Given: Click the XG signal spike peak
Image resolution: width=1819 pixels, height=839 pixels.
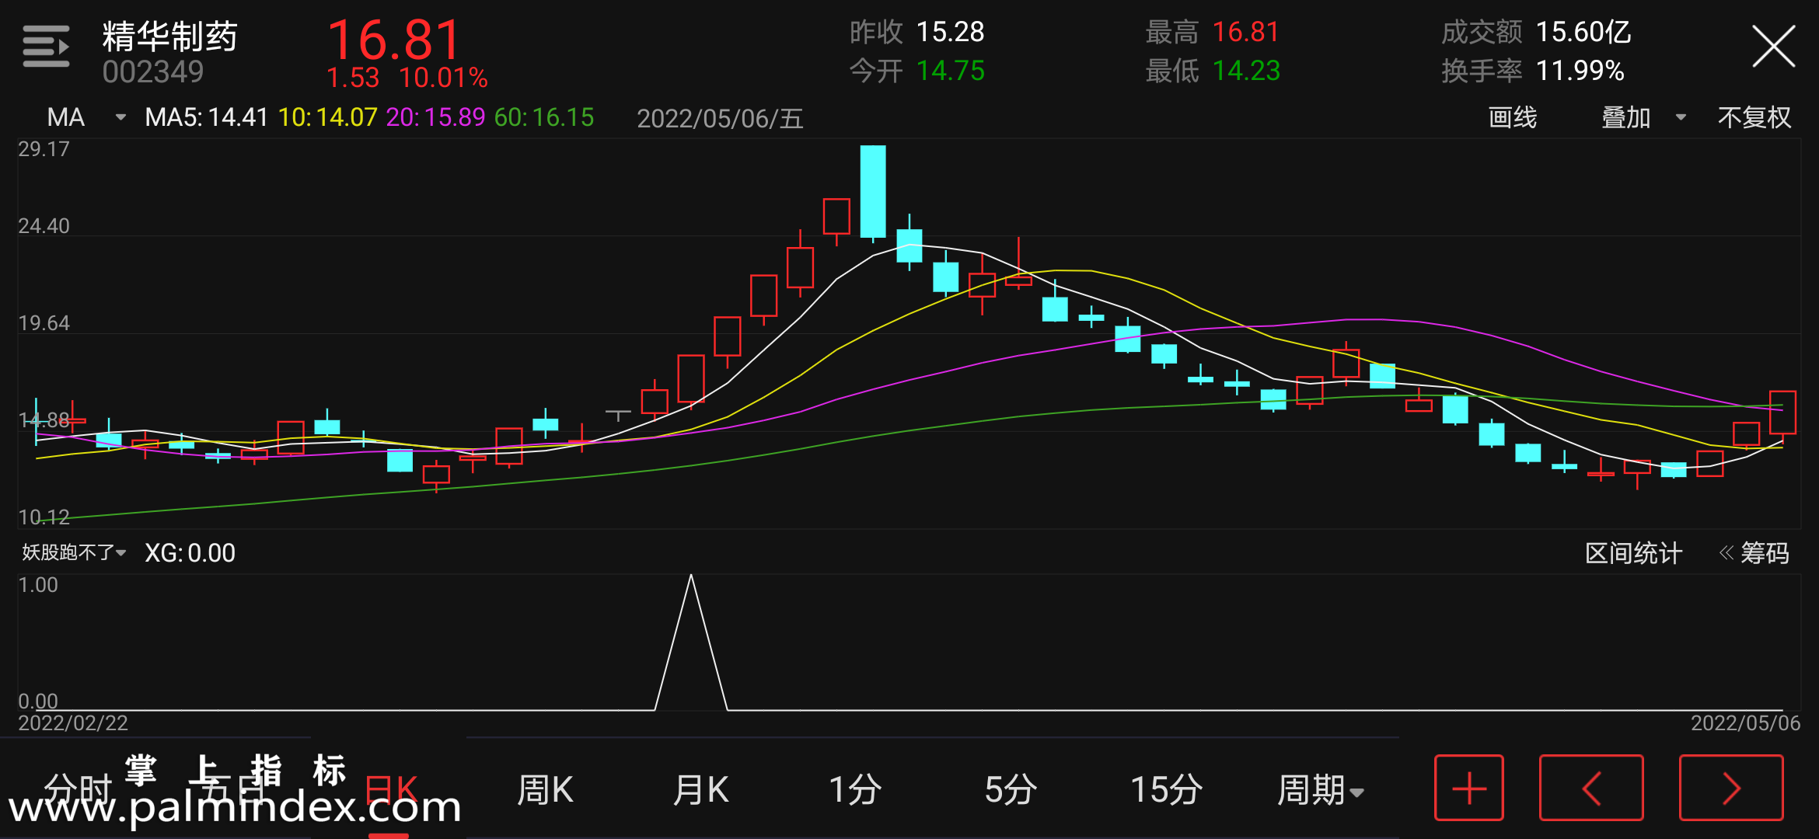Looking at the screenshot, I should click(691, 576).
